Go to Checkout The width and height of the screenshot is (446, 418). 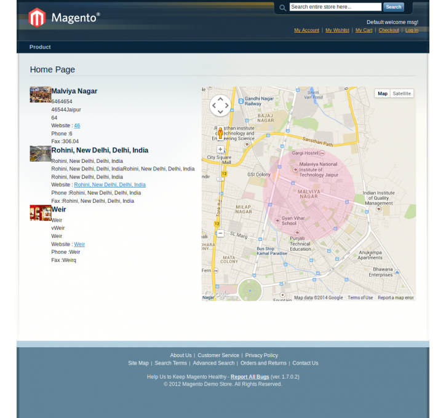click(x=389, y=30)
